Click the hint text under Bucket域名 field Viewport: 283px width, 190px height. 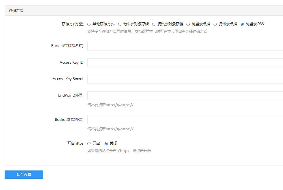coord(110,129)
